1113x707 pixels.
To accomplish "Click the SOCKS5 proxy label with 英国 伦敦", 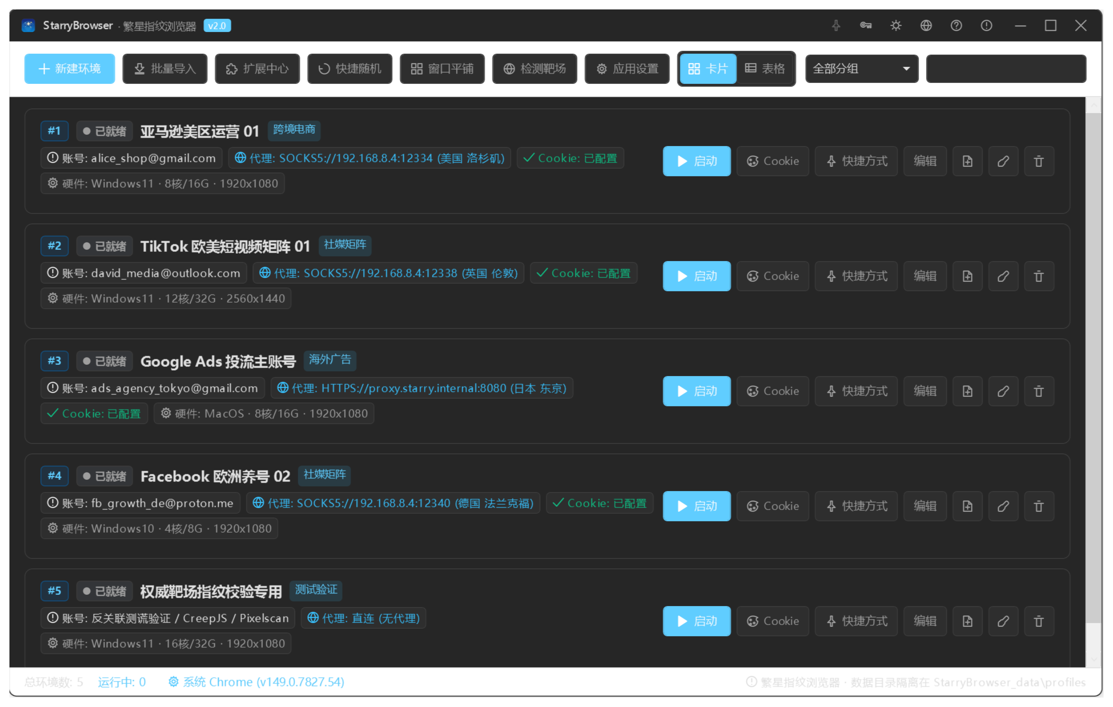I will 389,273.
